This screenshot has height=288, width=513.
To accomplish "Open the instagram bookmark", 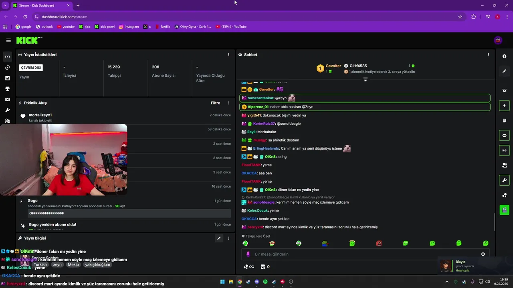I will 129,27.
